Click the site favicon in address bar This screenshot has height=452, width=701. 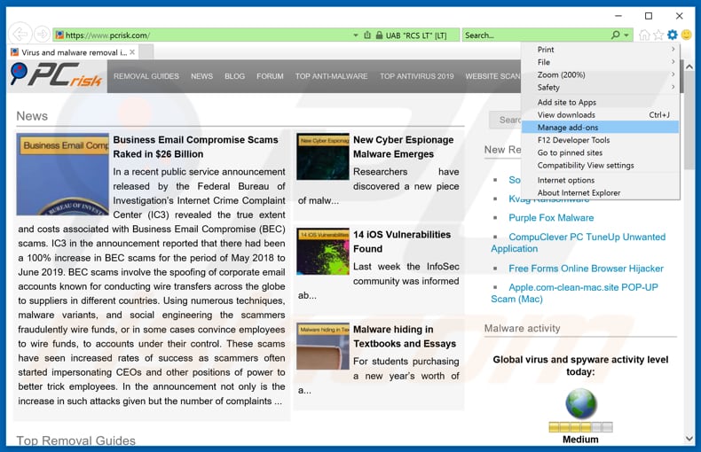59,35
